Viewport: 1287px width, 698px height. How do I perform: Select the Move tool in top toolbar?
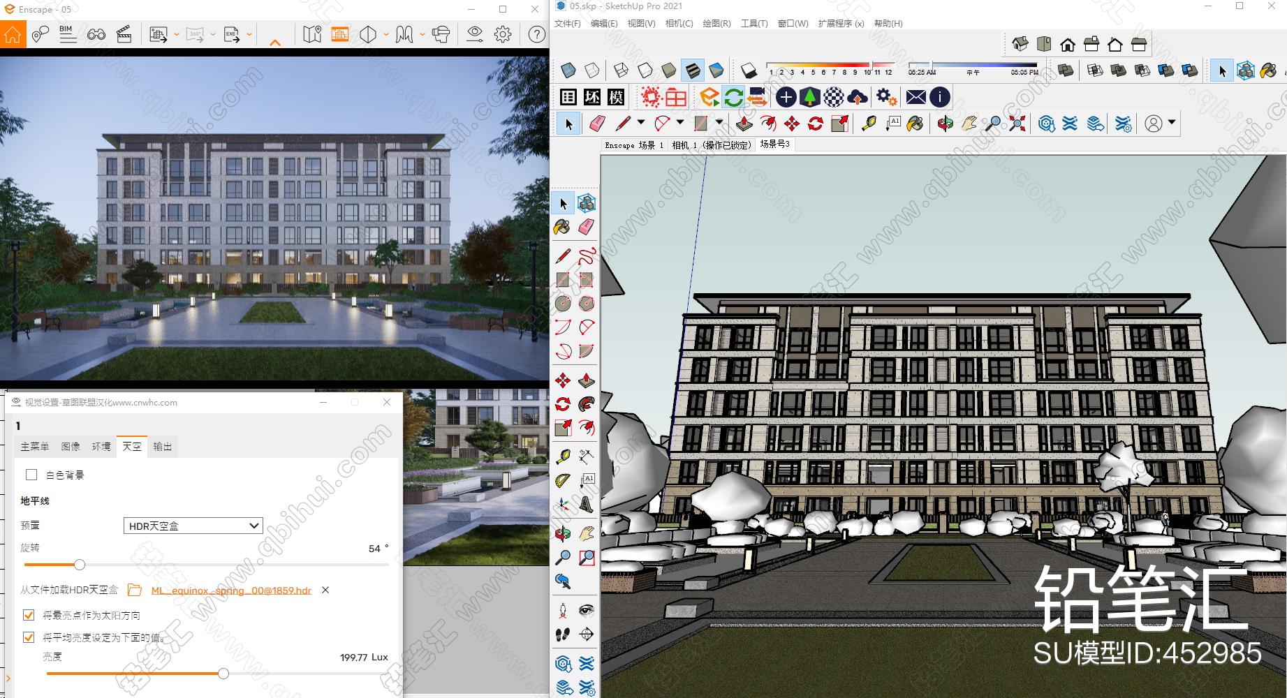click(x=792, y=124)
